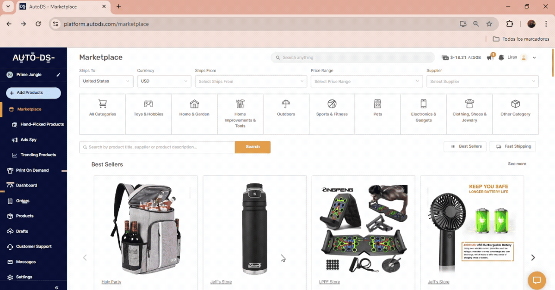Click the page vertical scrollbar
Screen dimensions: 555x290
click(553, 62)
